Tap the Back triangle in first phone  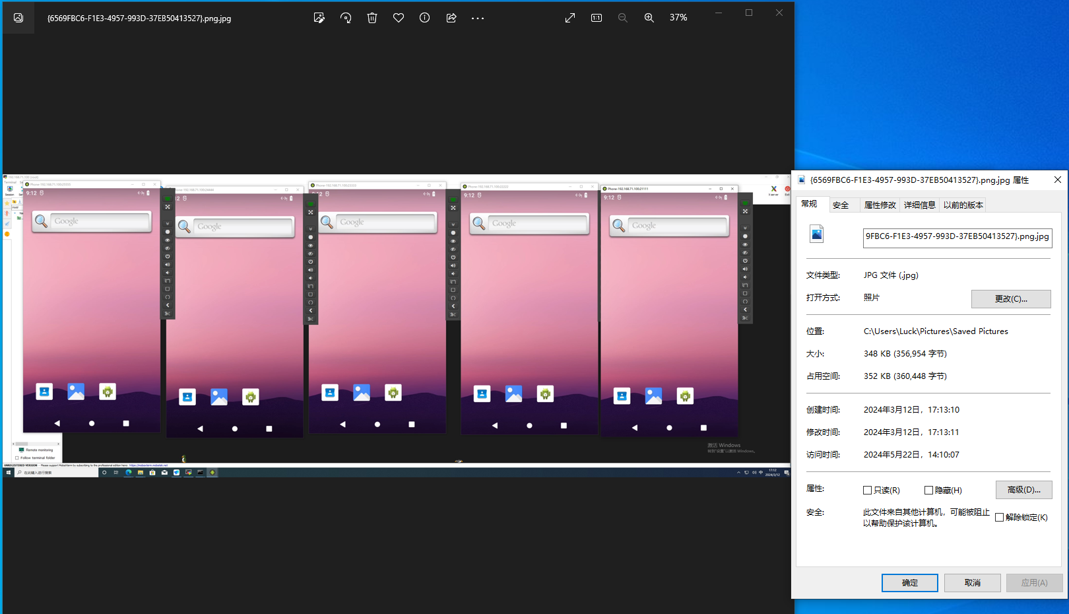click(57, 423)
